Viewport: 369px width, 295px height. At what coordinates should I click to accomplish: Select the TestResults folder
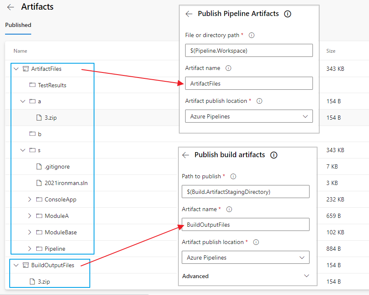pos(52,85)
